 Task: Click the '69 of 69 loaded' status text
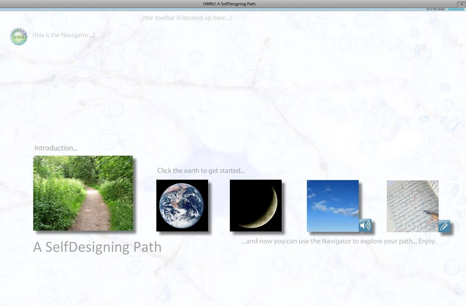(x=435, y=9)
